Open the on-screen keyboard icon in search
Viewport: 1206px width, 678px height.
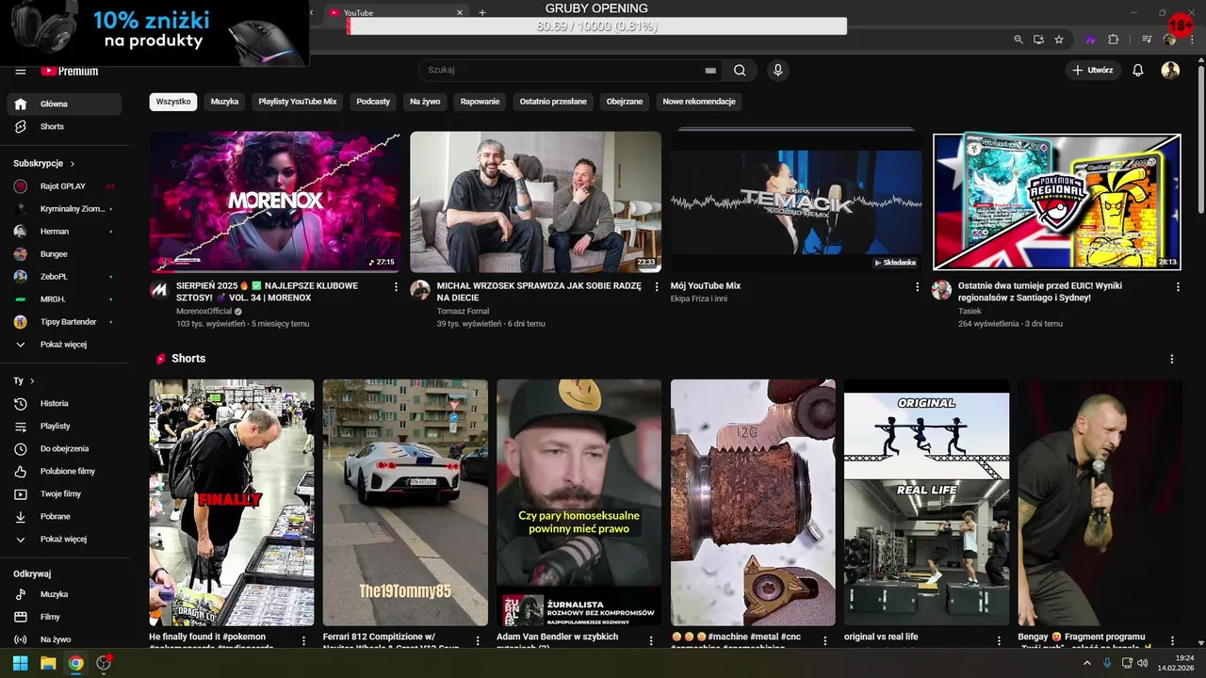pos(710,71)
